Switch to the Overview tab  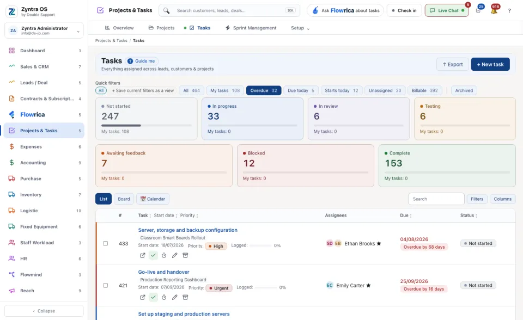[119, 28]
